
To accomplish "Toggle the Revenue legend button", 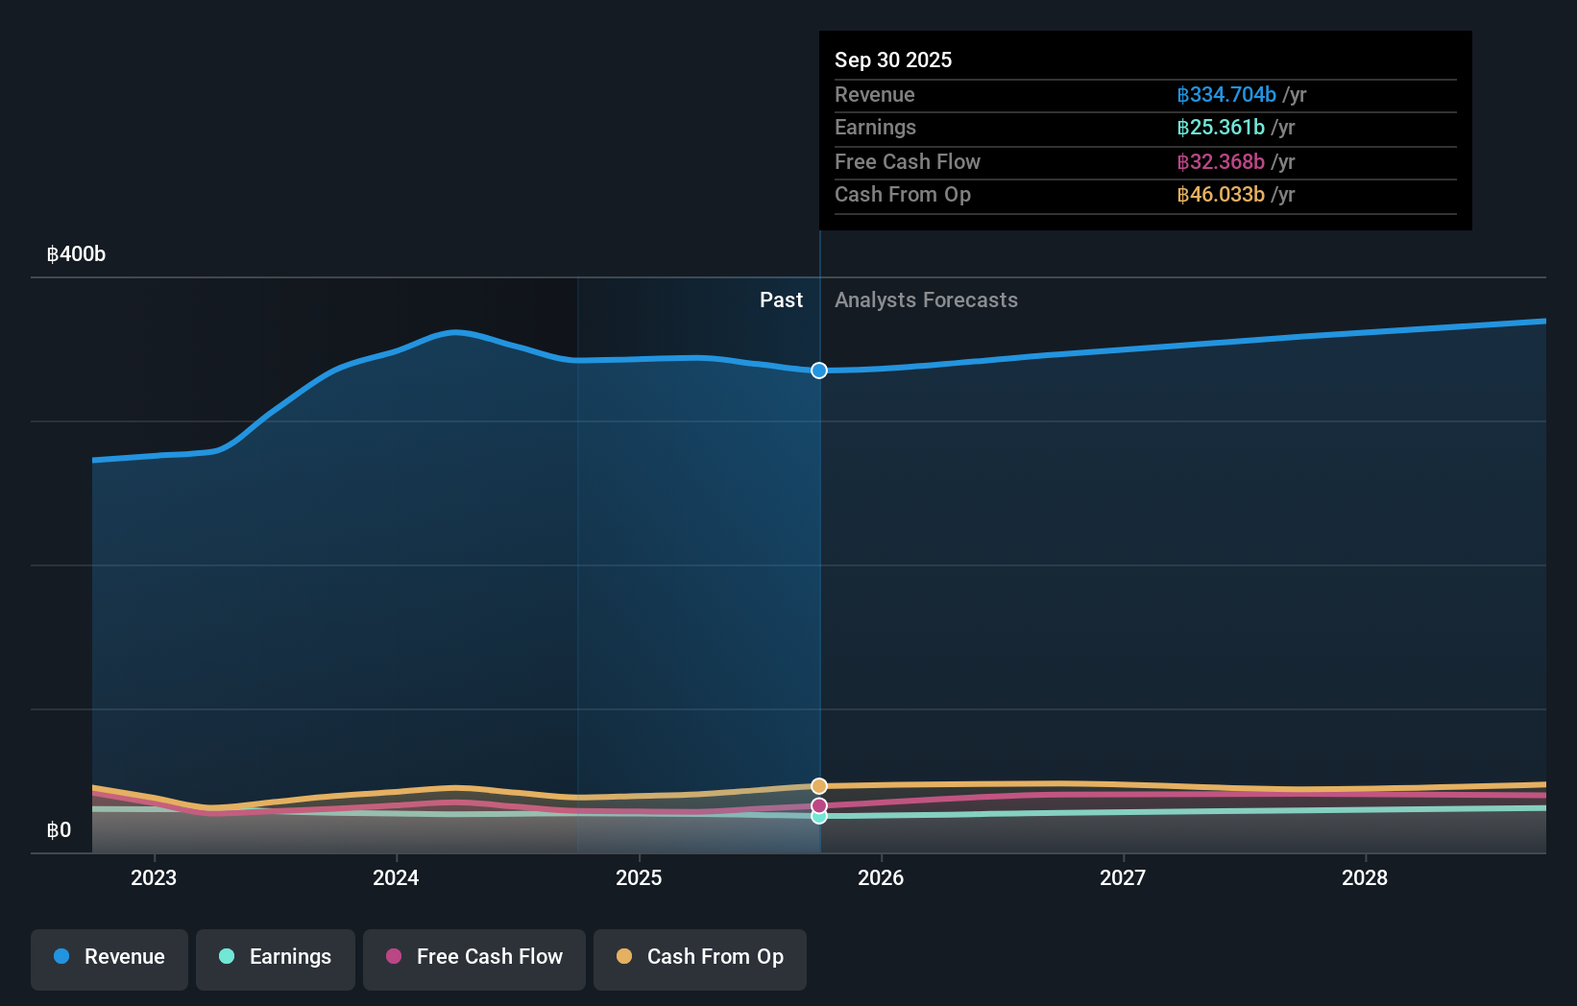I will pyautogui.click(x=109, y=957).
